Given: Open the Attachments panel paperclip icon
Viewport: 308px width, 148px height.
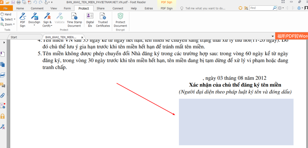Looking at the screenshot, I should click(2, 95).
